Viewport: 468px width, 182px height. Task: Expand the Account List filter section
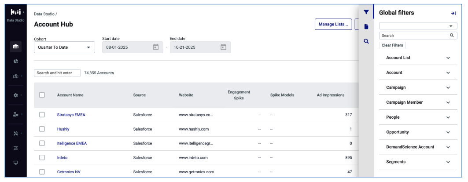[x=418, y=58]
